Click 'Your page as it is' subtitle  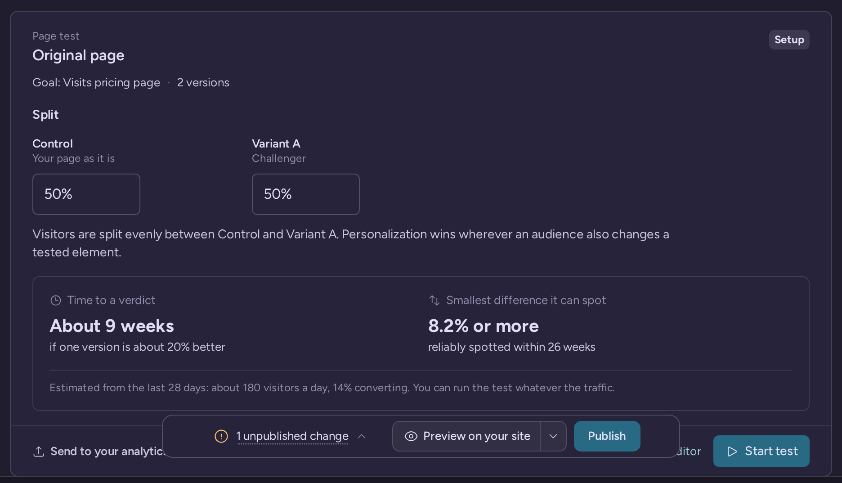74,158
